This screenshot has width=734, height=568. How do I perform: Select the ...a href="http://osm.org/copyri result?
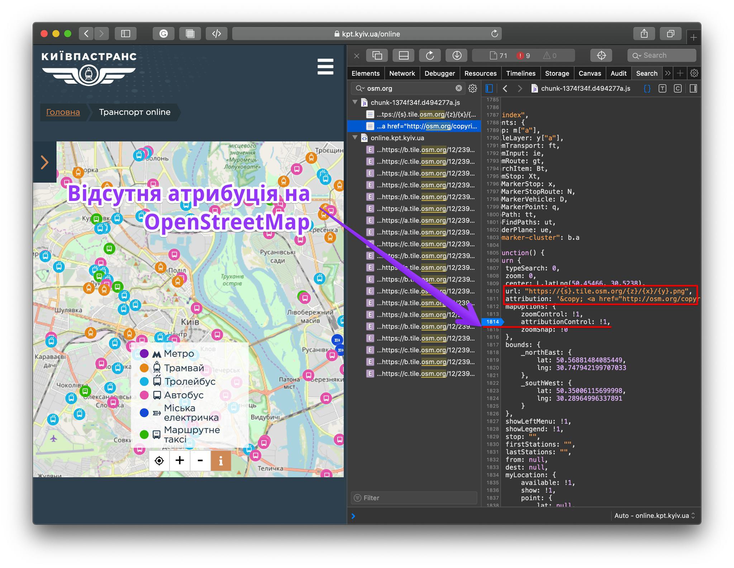[x=414, y=126]
